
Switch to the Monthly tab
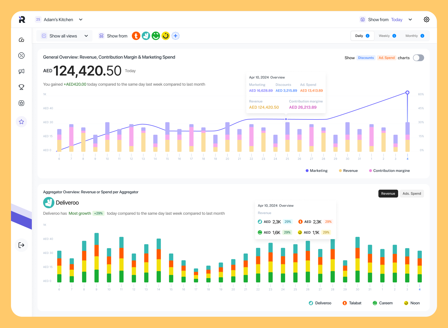pos(414,36)
